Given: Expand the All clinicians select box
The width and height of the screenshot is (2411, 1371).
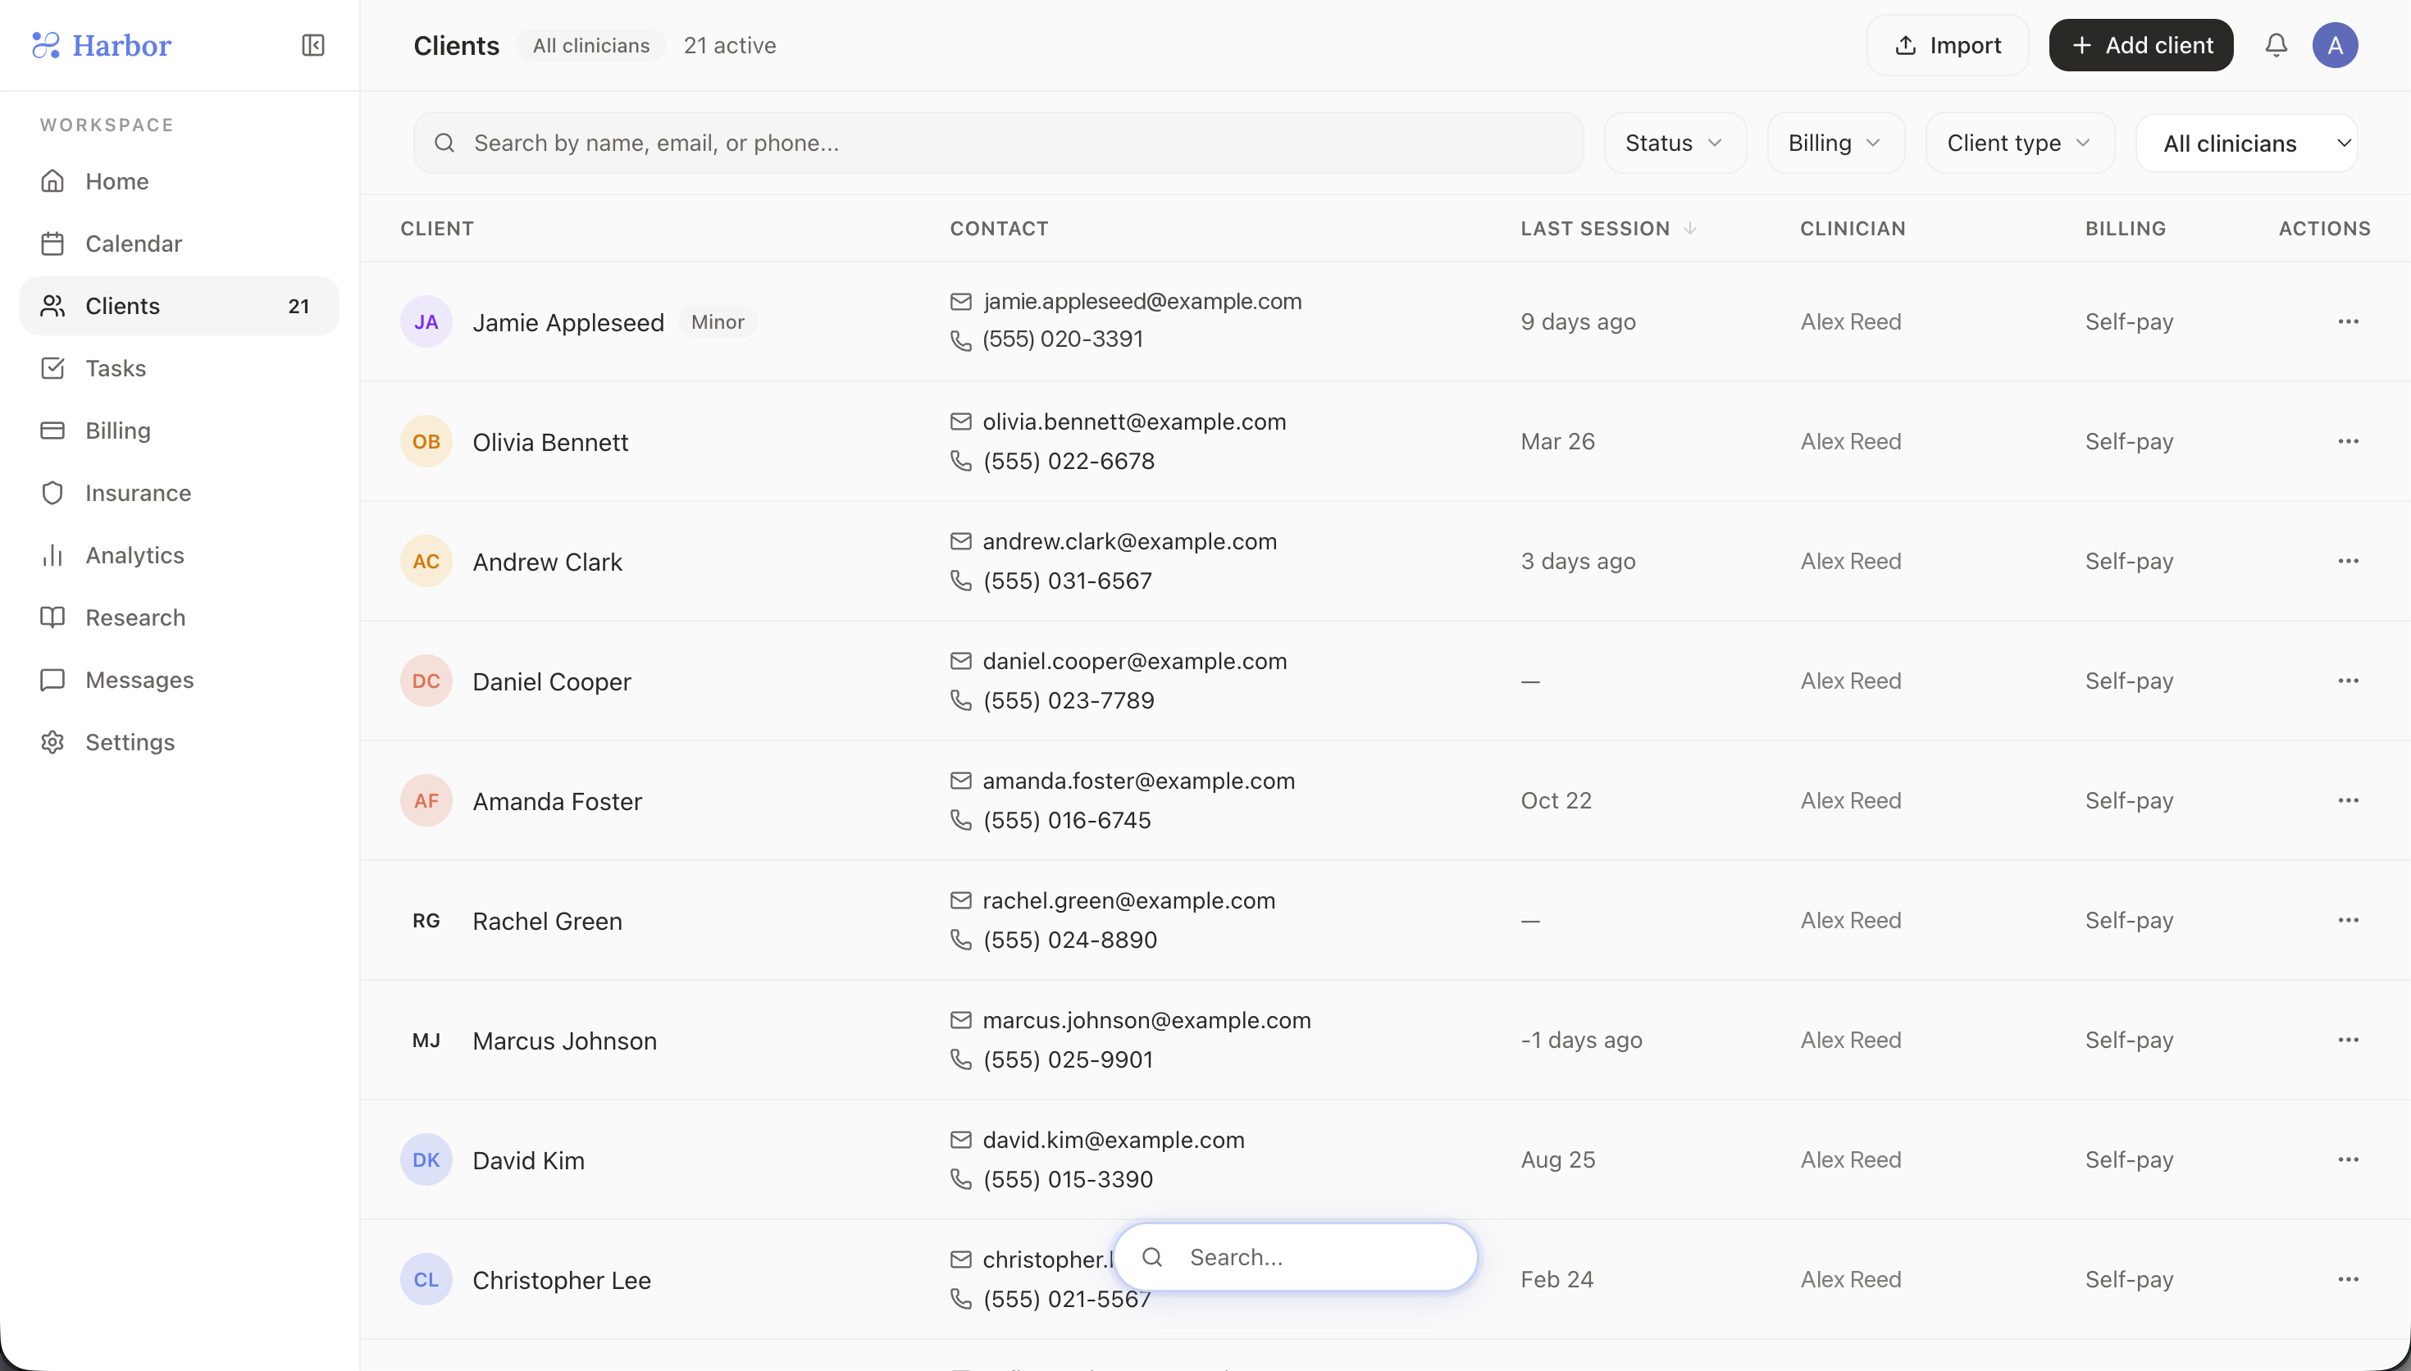Looking at the screenshot, I should [2246, 143].
